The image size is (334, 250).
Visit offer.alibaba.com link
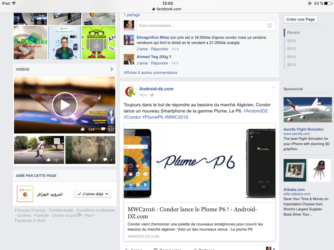coord(297,194)
